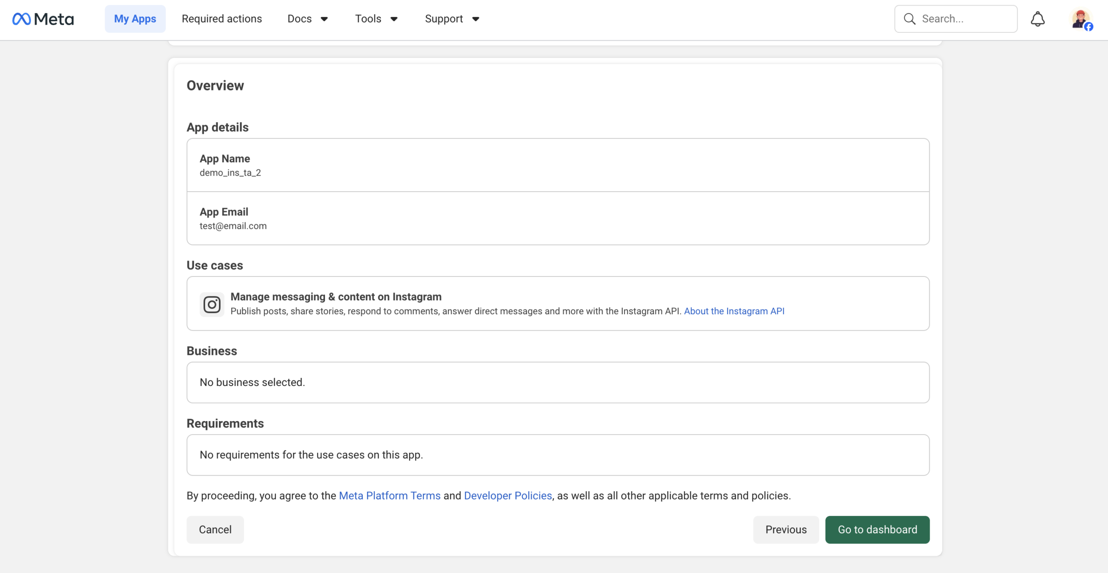The height and width of the screenshot is (573, 1108).
Task: Open the Tools dropdown menu
Action: tap(376, 19)
